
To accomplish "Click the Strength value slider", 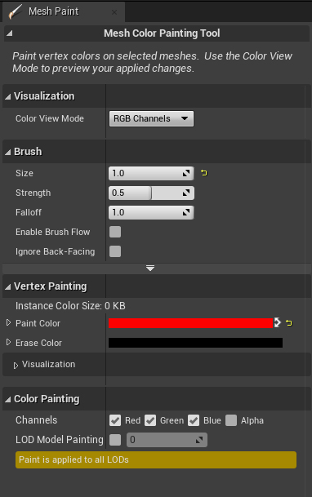I will 151,193.
